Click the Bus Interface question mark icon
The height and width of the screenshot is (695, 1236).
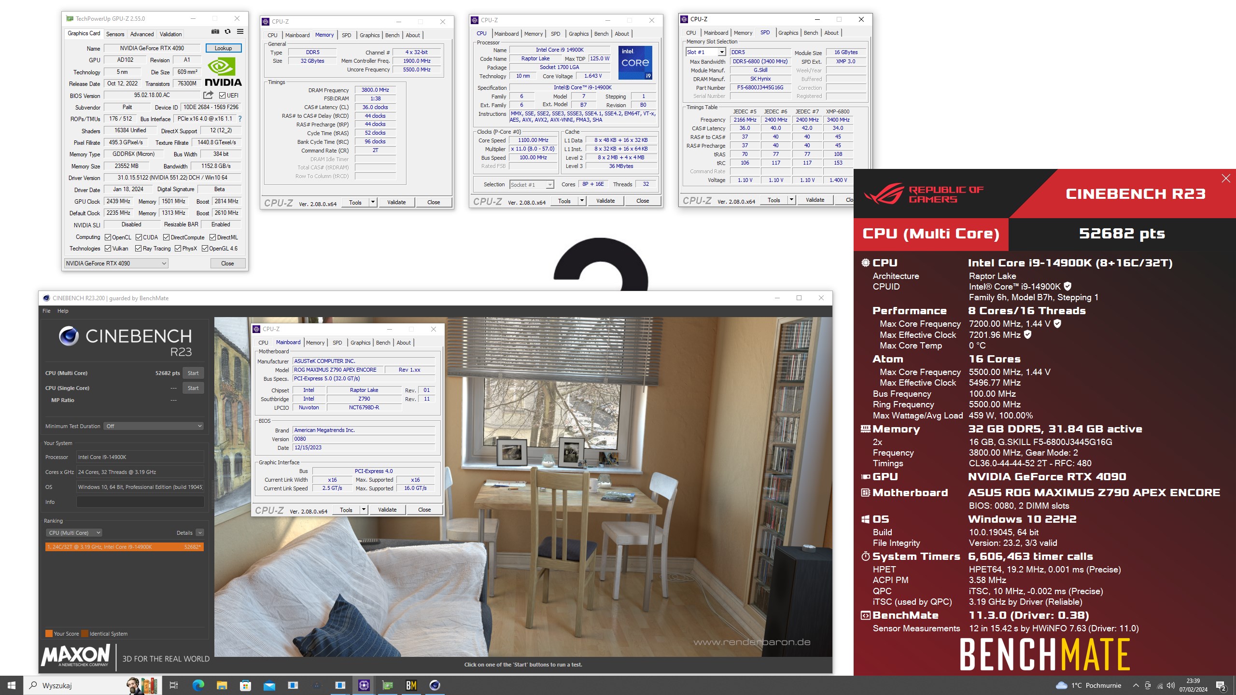click(240, 119)
